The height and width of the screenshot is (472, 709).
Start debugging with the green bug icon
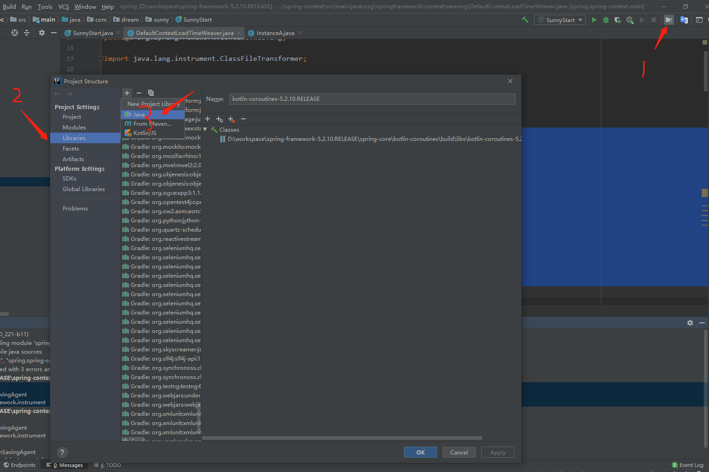606,20
